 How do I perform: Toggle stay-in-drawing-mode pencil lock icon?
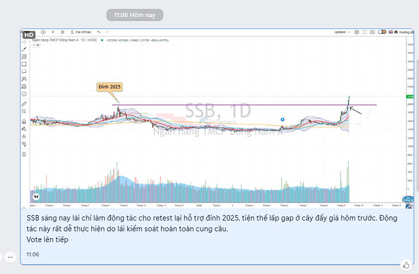coord(24,129)
